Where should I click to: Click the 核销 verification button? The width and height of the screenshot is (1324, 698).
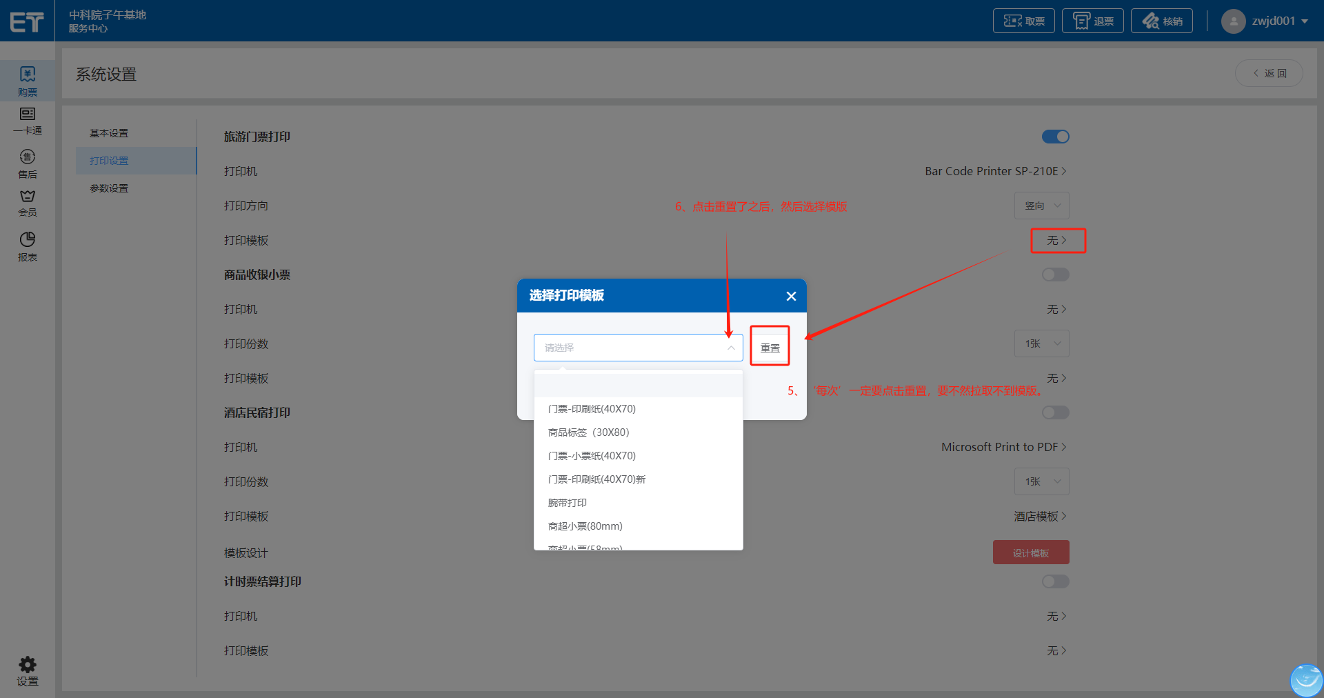[1161, 21]
